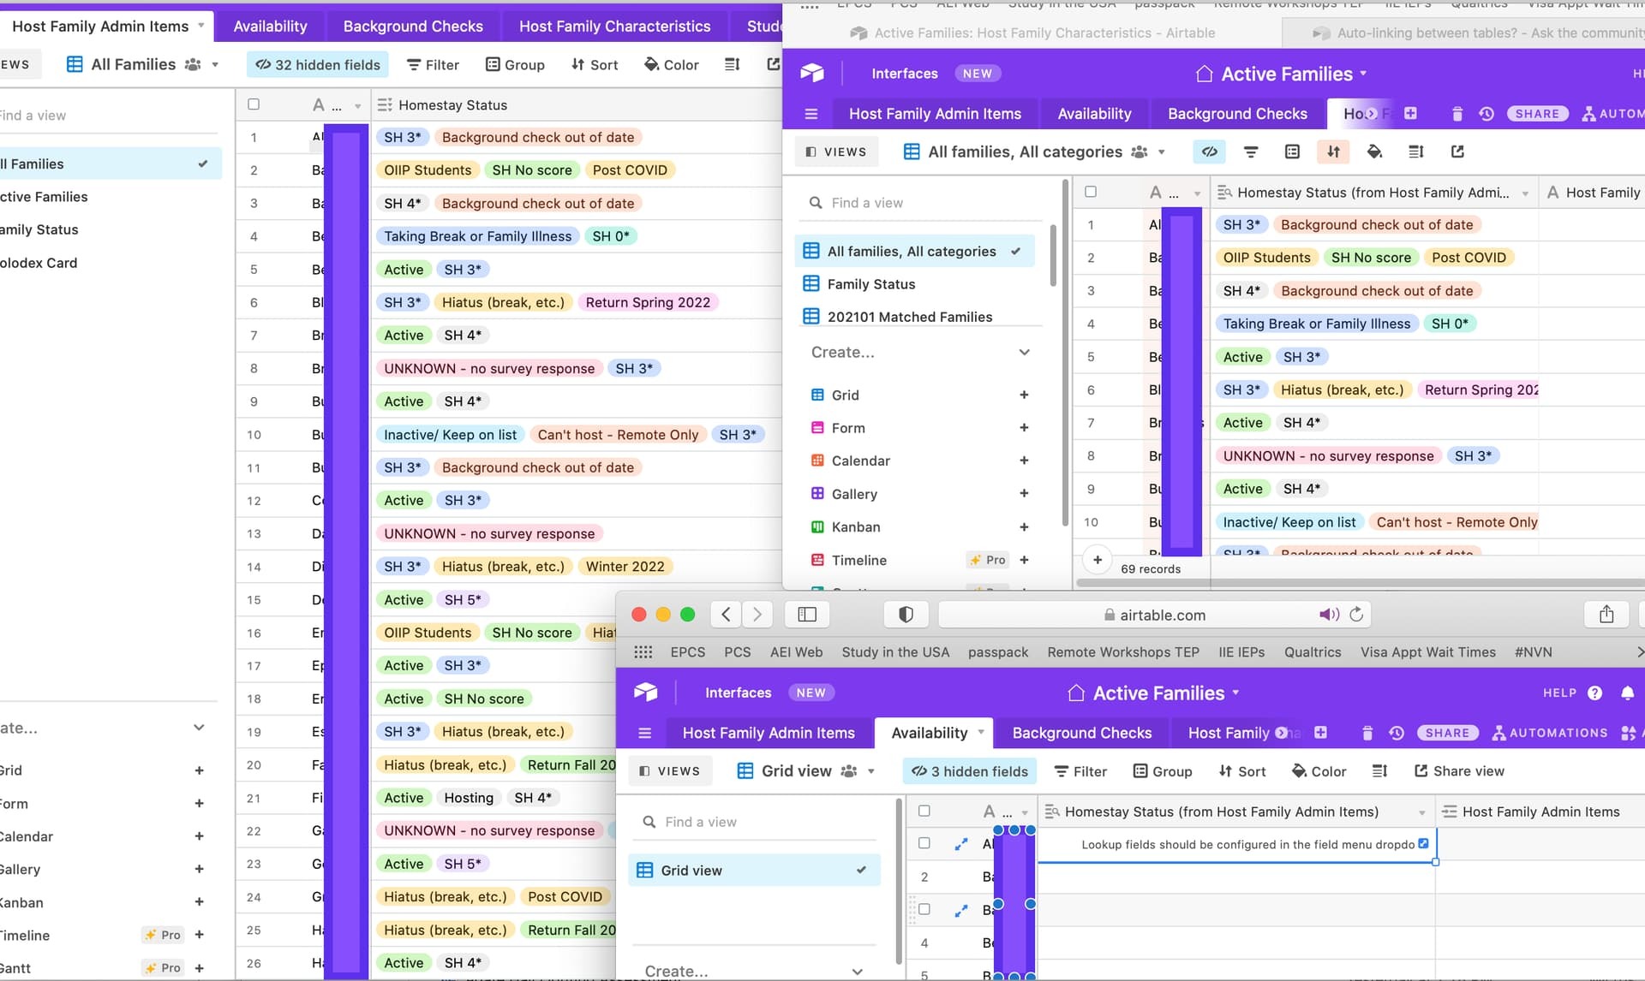Click group icon in All families, All categories toolbar
The height and width of the screenshot is (981, 1645).
tap(1292, 152)
